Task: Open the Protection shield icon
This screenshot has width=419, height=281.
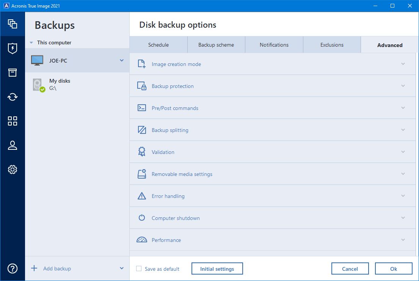Action: (12, 49)
